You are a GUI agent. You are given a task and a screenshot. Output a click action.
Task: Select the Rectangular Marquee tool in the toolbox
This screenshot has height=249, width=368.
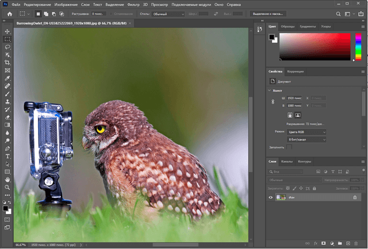pyautogui.click(x=7, y=39)
